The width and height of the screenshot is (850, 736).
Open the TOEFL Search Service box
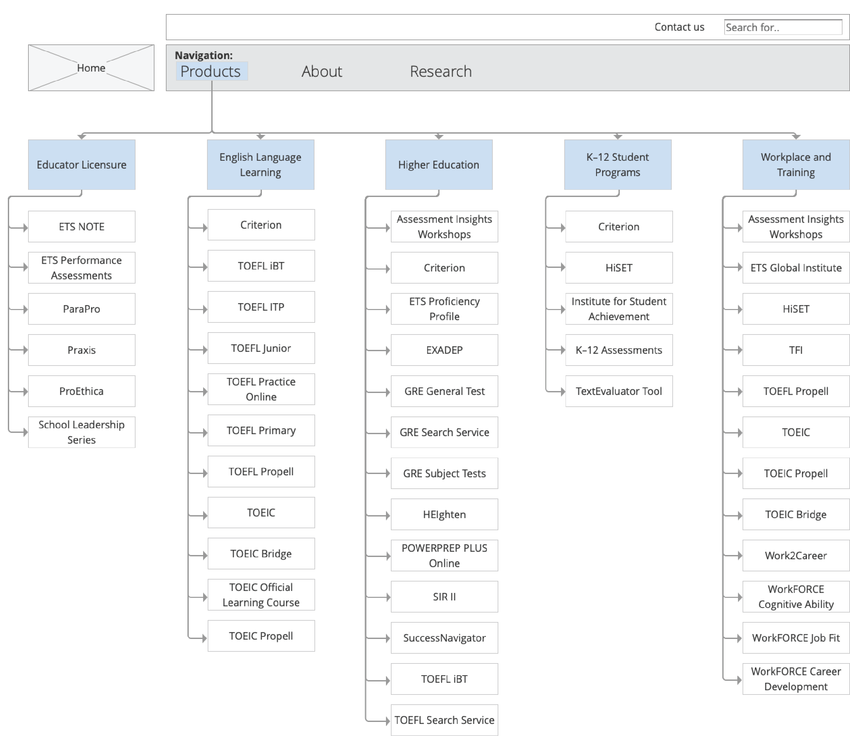click(444, 720)
